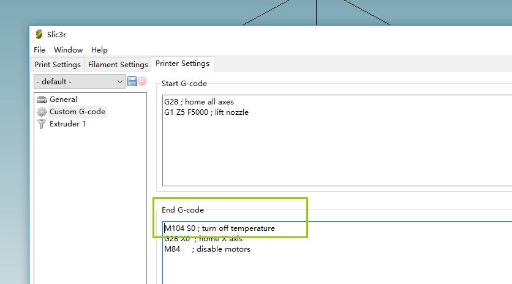
Task: Click the Slic3r window title text
Action: (x=56, y=35)
